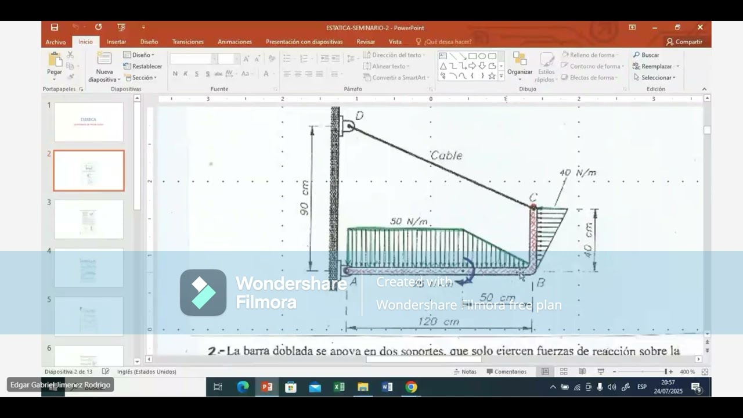This screenshot has height=418, width=743.
Task: Click Zoom in plus button
Action: [671, 372]
